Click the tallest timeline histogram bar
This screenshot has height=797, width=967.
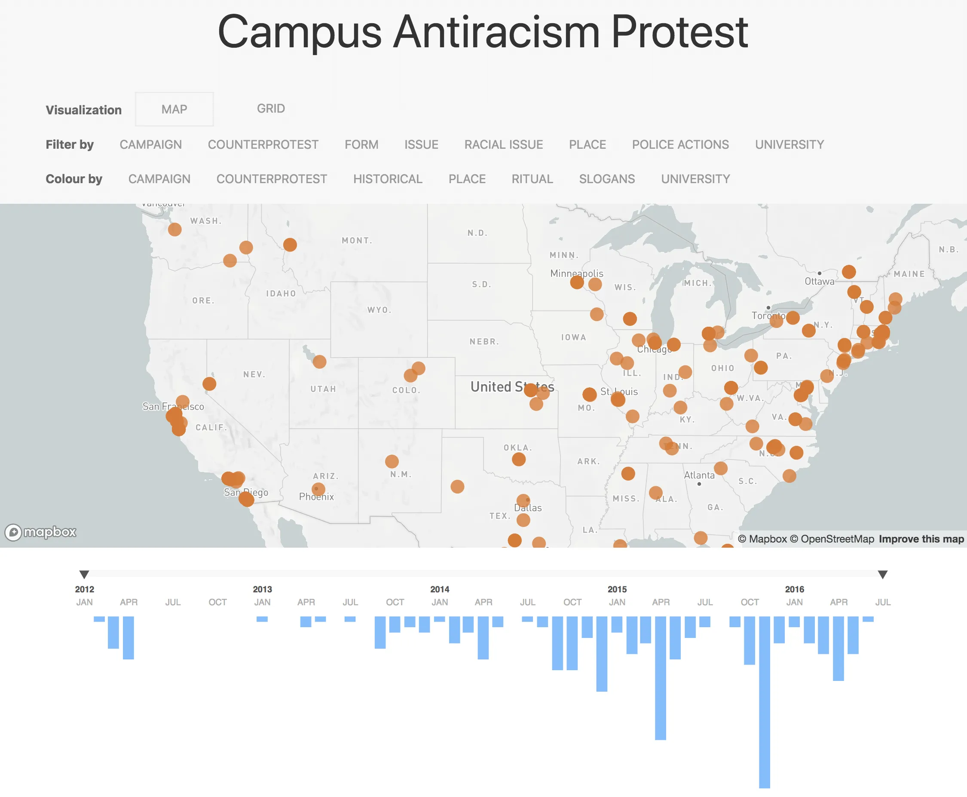[x=764, y=702]
